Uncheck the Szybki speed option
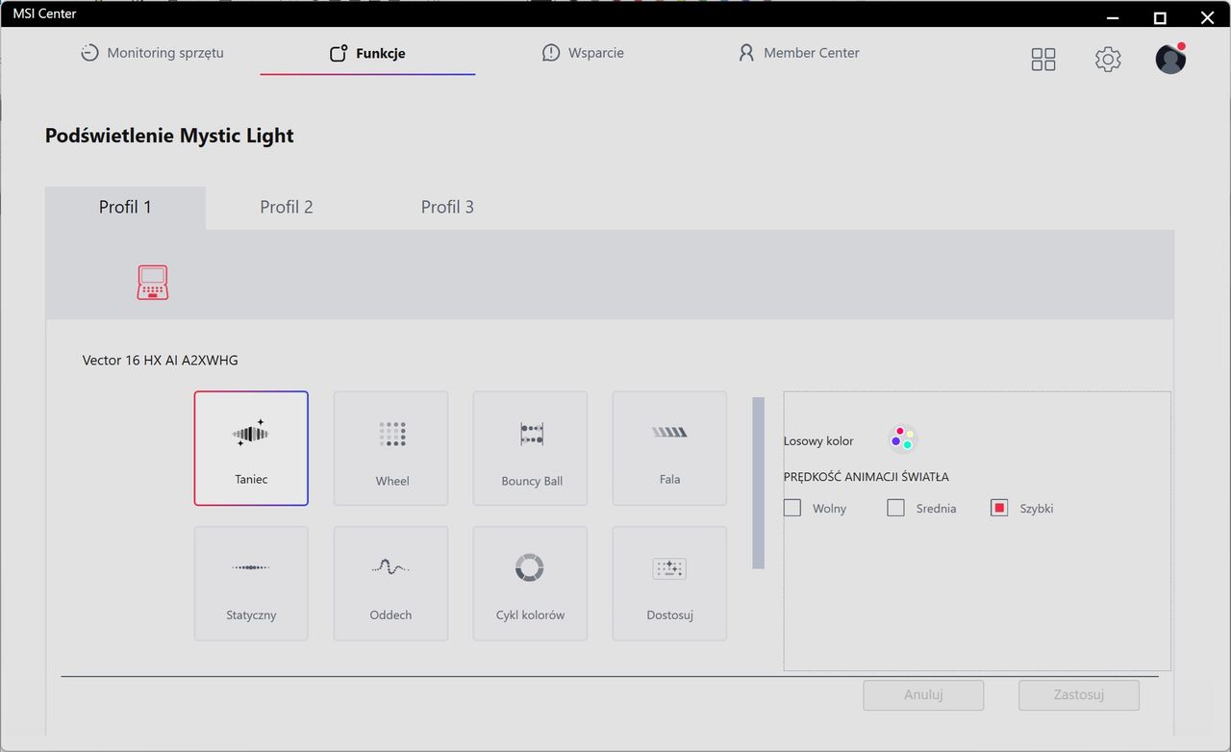Screen dimensions: 1231x752 [998, 508]
